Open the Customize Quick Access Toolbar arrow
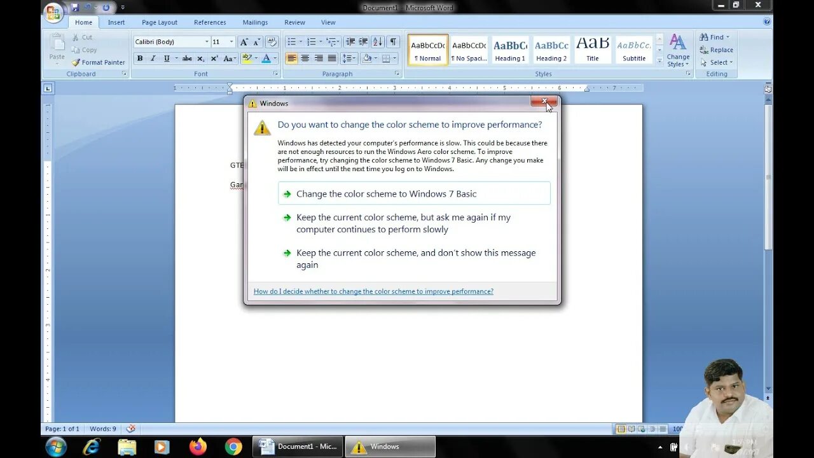This screenshot has width=814, height=458. click(x=123, y=8)
